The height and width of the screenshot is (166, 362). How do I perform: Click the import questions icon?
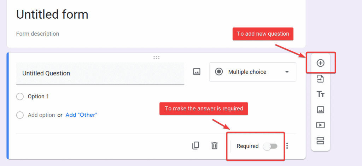tap(320, 79)
